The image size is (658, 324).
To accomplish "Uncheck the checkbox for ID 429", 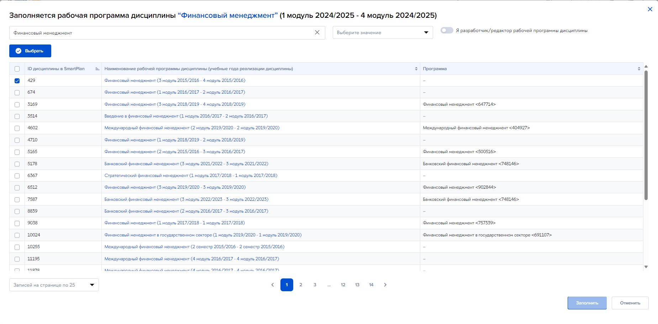I will pos(17,81).
